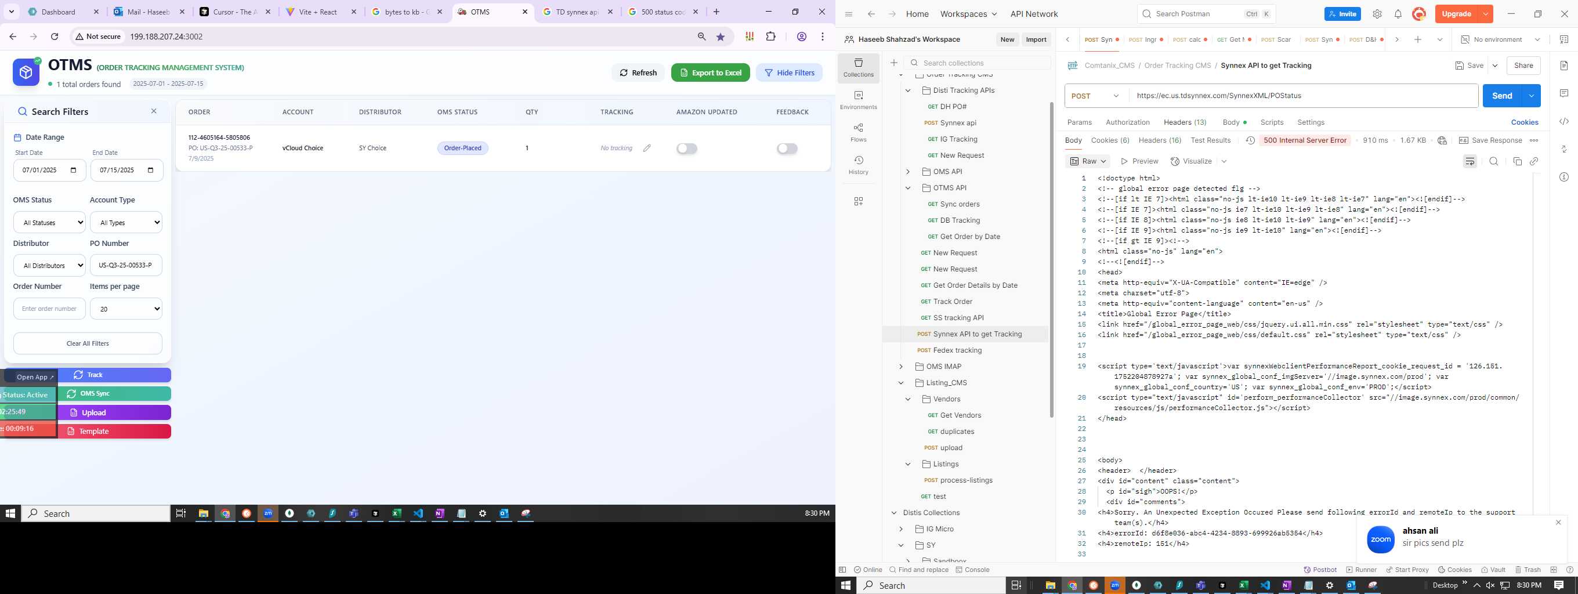This screenshot has width=1578, height=594.
Task: Click Postman Save button
Action: pos(1469,66)
